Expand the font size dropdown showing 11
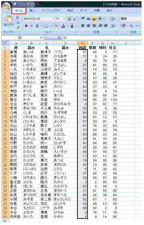The width and height of the screenshot is (144, 225). point(64,19)
